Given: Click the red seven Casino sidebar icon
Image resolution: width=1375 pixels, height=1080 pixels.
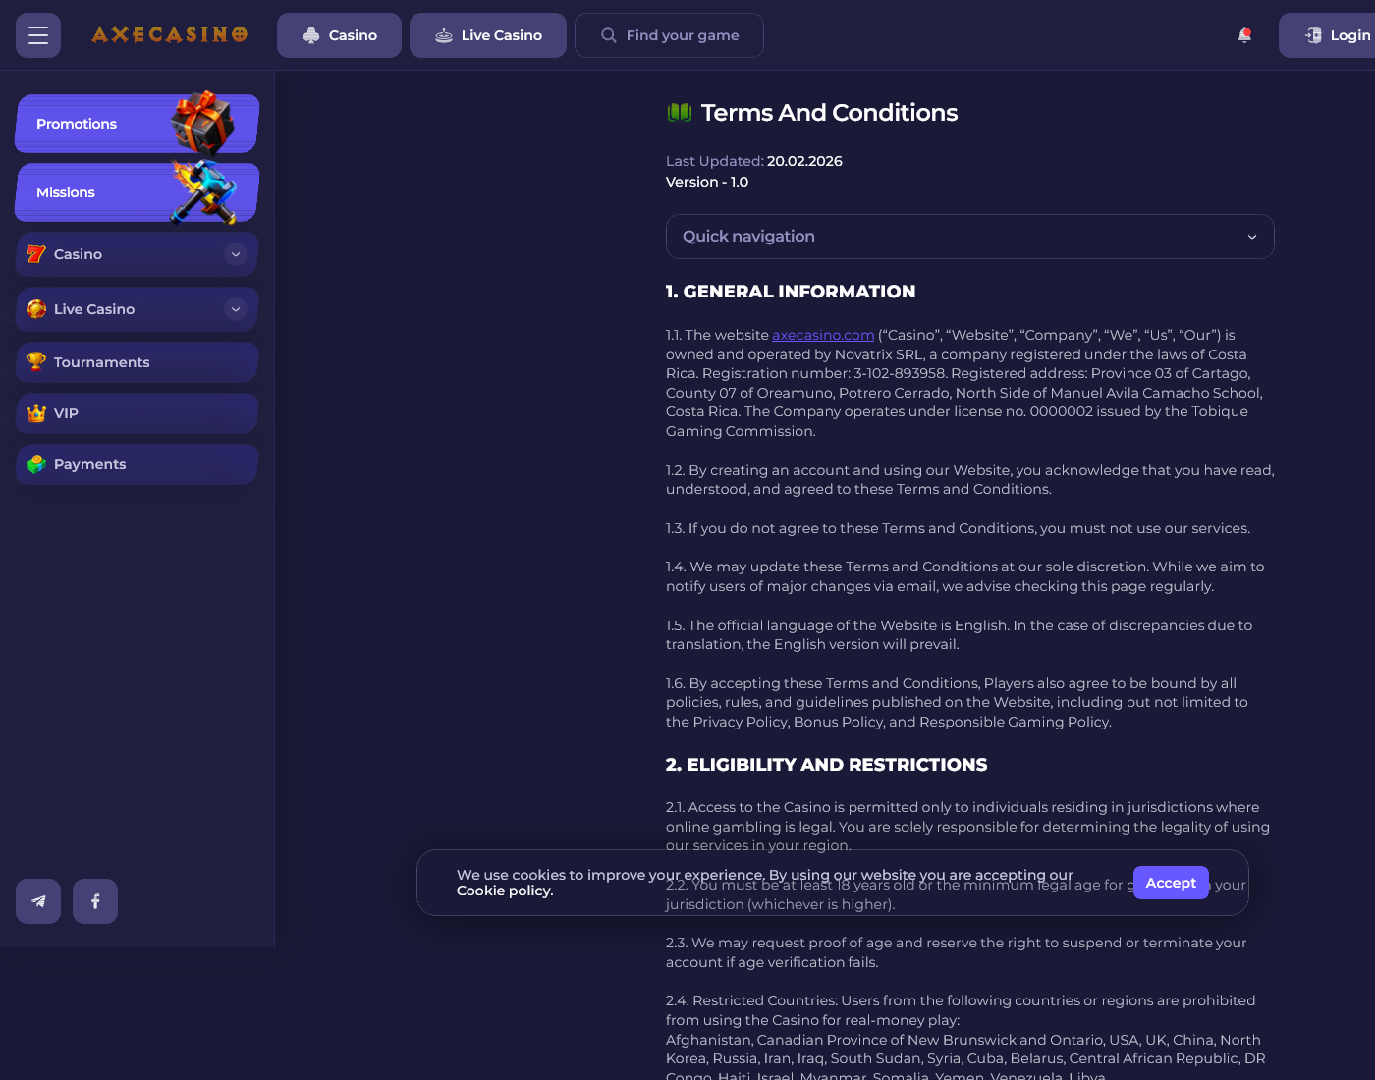Looking at the screenshot, I should (36, 254).
